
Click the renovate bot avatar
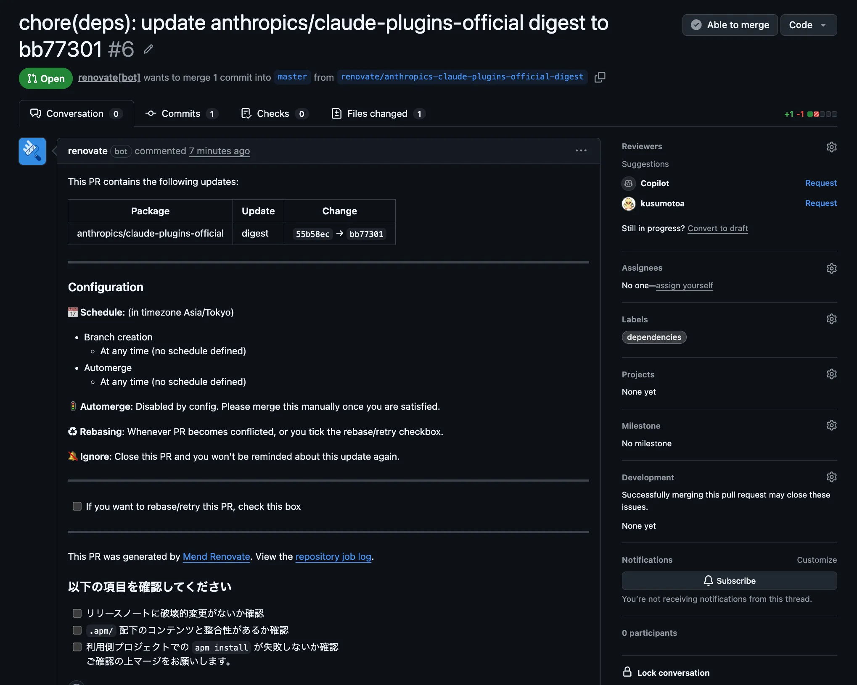pos(32,151)
